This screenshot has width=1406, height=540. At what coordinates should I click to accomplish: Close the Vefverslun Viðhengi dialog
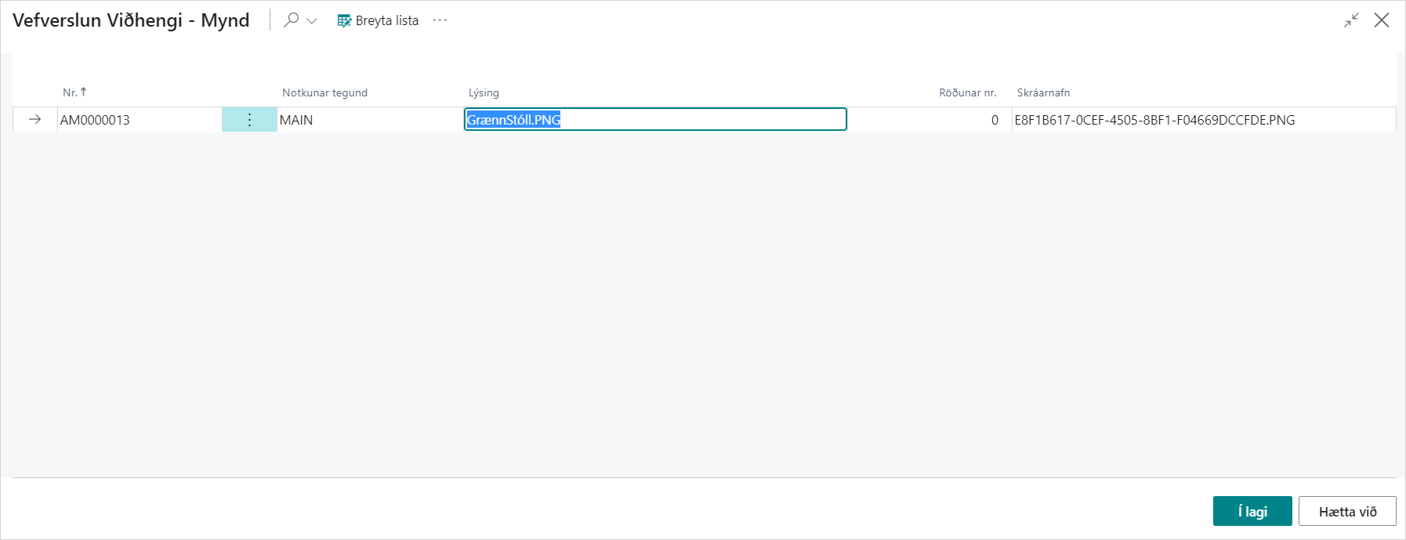pos(1381,20)
